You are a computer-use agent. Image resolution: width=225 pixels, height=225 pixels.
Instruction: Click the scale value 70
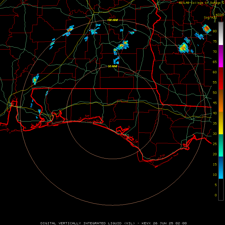point(215,52)
